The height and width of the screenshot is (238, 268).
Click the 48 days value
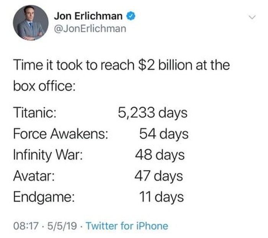[x=160, y=156]
